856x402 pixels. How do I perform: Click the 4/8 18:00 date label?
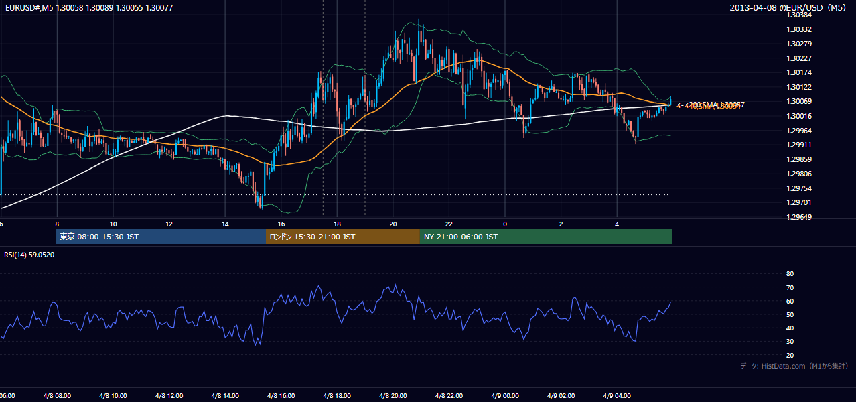point(337,396)
